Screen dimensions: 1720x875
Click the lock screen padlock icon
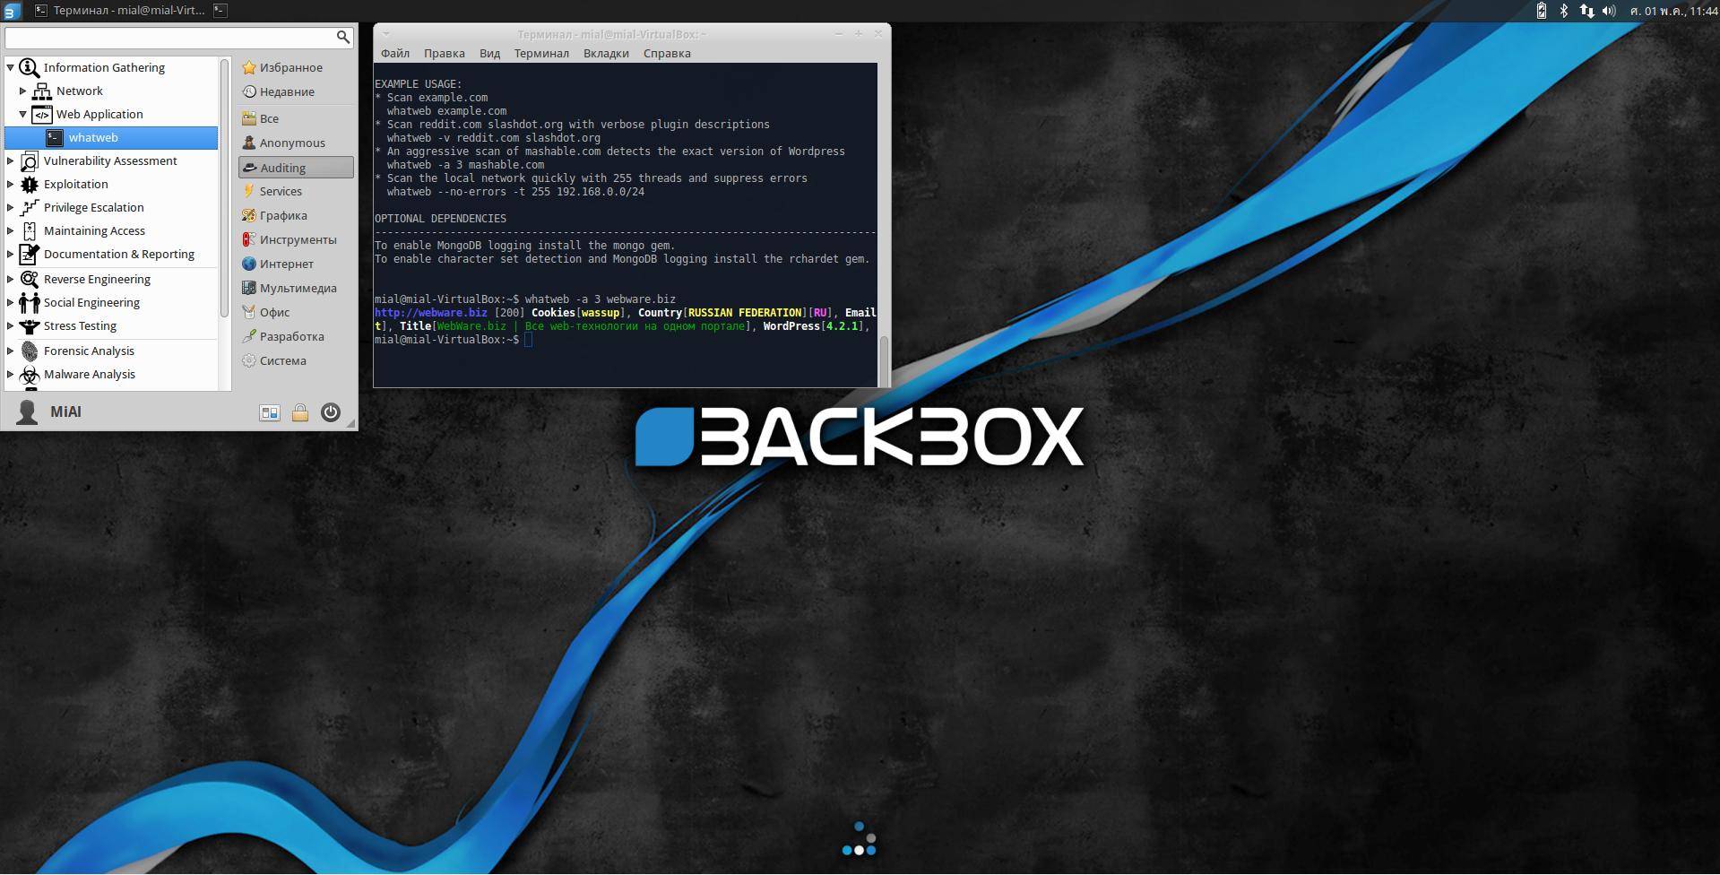coord(300,412)
